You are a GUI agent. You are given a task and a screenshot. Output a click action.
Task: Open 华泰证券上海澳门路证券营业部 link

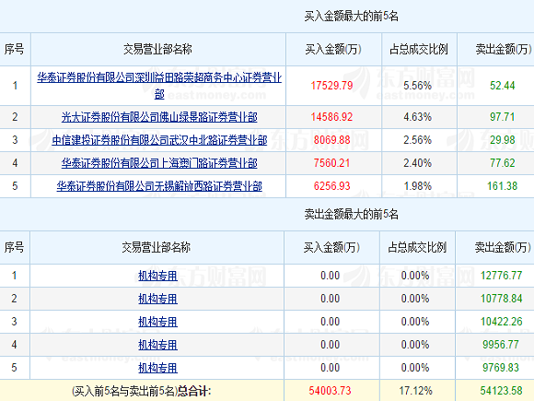pyautogui.click(x=159, y=163)
